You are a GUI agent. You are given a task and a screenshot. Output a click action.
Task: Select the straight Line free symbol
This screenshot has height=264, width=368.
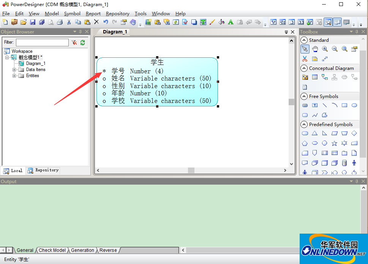tap(325, 105)
